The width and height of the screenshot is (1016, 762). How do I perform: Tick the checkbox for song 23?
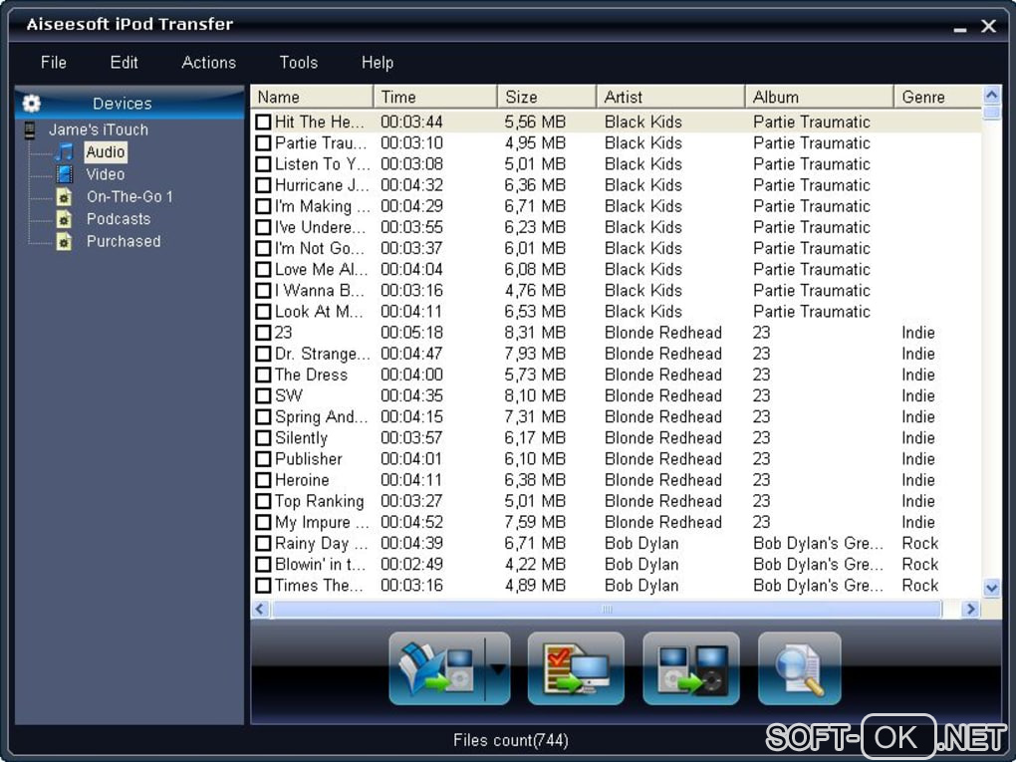263,333
